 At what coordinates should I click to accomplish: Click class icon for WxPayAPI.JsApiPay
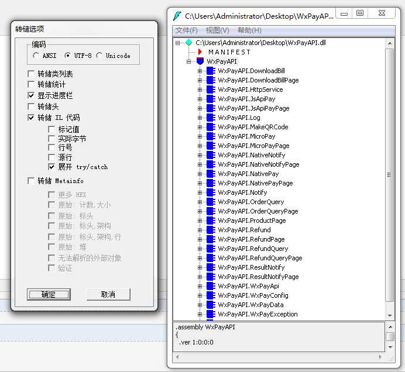click(x=211, y=99)
